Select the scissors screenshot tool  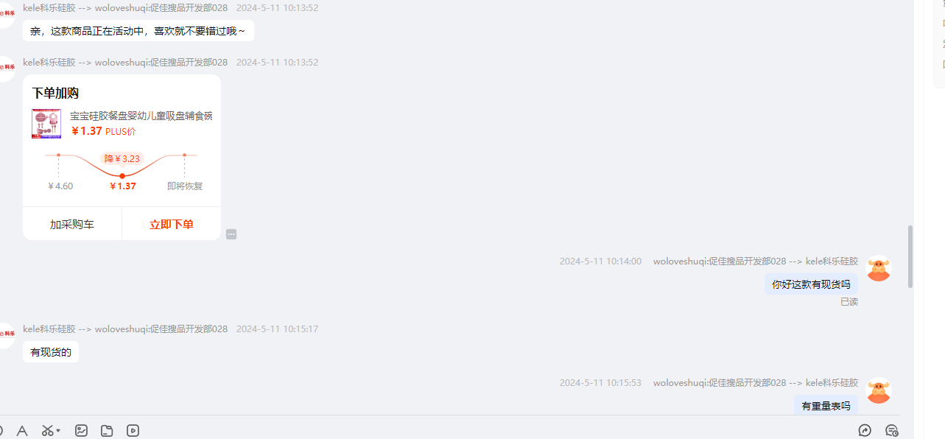47,431
